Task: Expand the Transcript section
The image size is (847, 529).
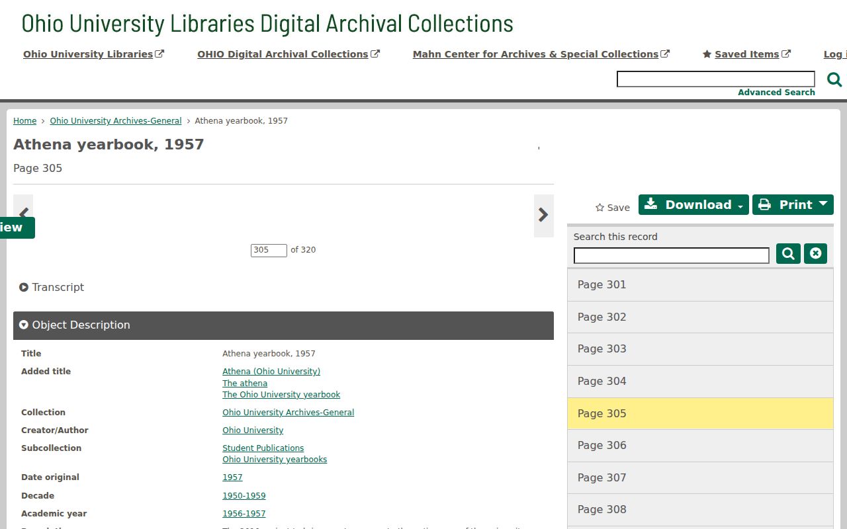Action: pyautogui.click(x=52, y=287)
